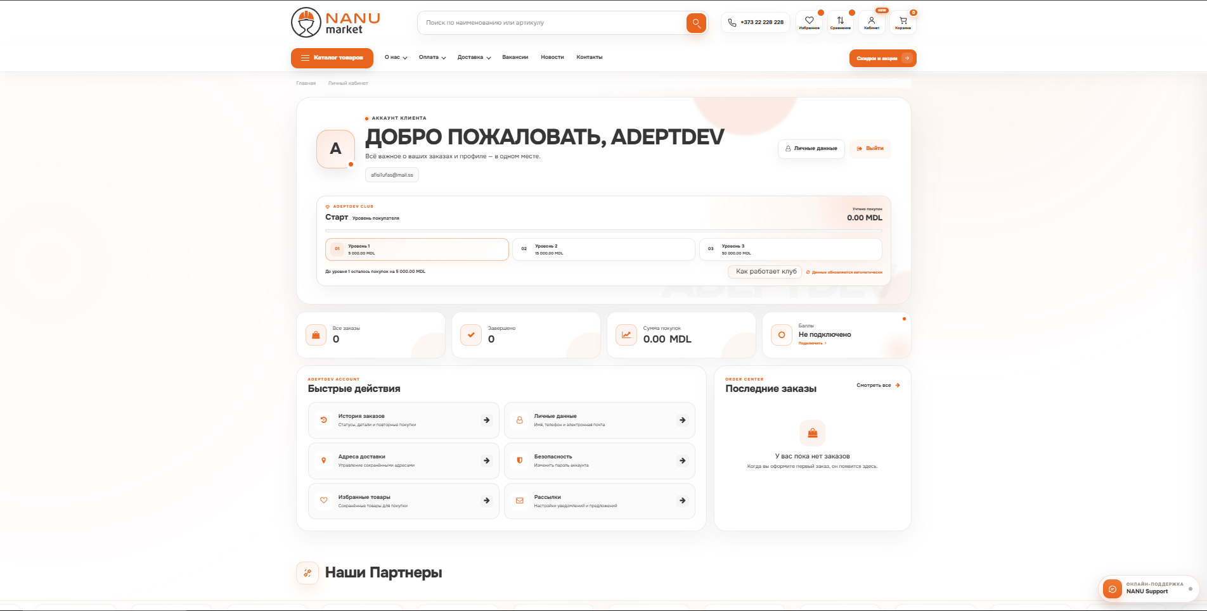The height and width of the screenshot is (611, 1207).
Task: Click the partners section icon
Action: pos(307,573)
